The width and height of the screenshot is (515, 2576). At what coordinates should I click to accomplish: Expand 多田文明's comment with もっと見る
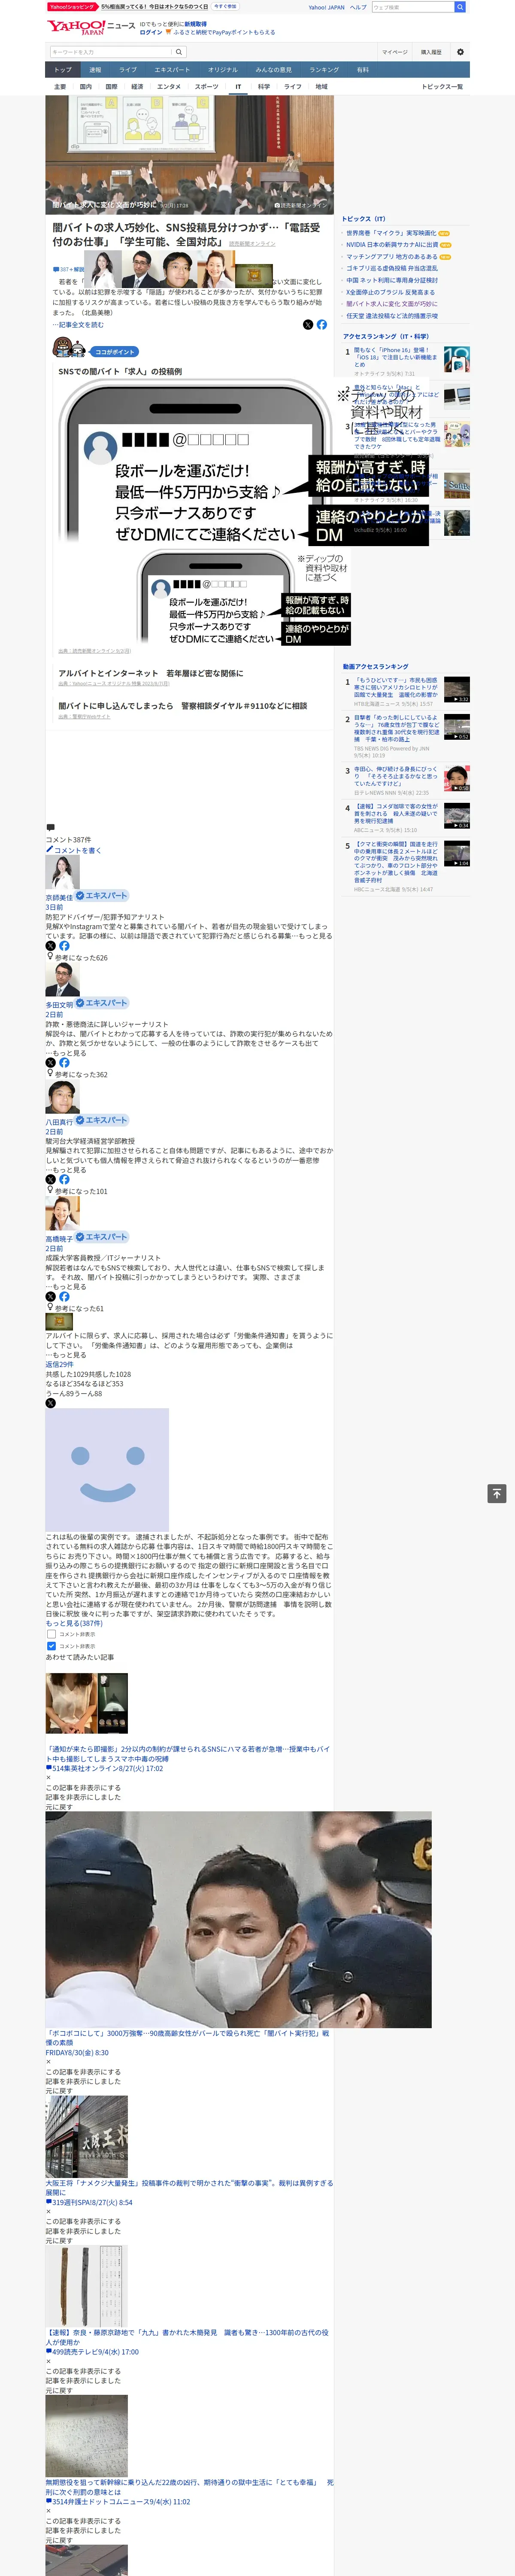pyautogui.click(x=69, y=1053)
